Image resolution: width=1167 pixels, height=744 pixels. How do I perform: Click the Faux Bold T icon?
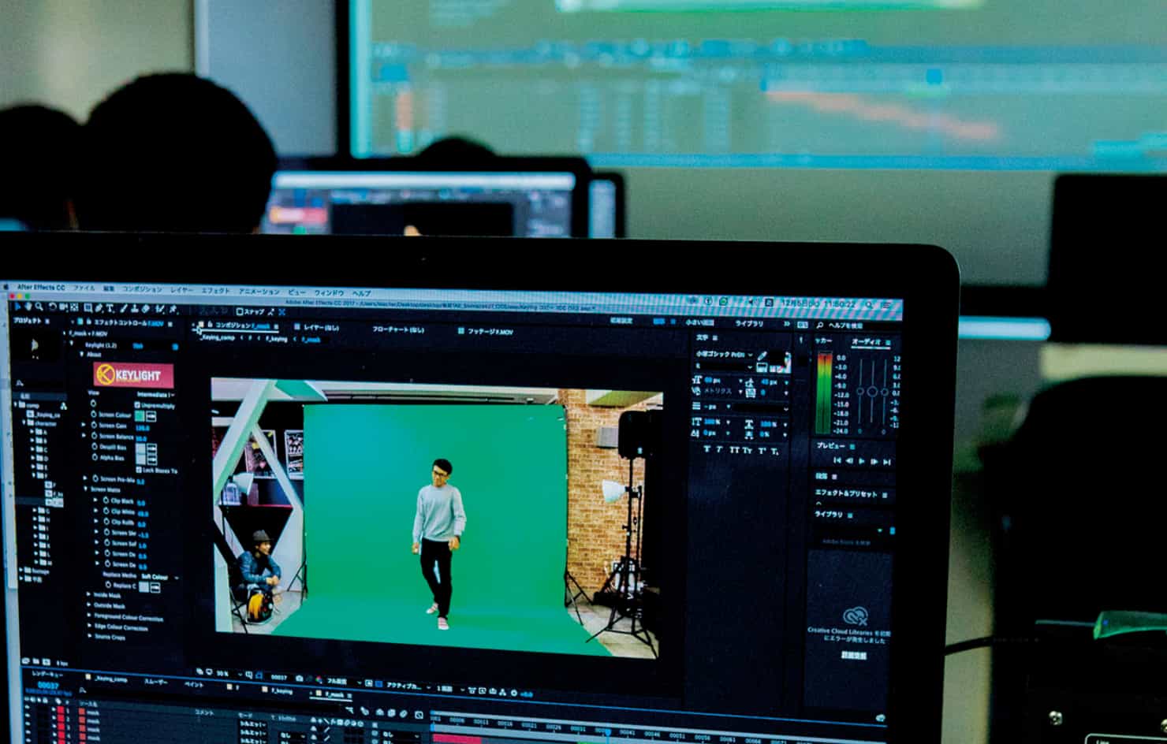[707, 449]
